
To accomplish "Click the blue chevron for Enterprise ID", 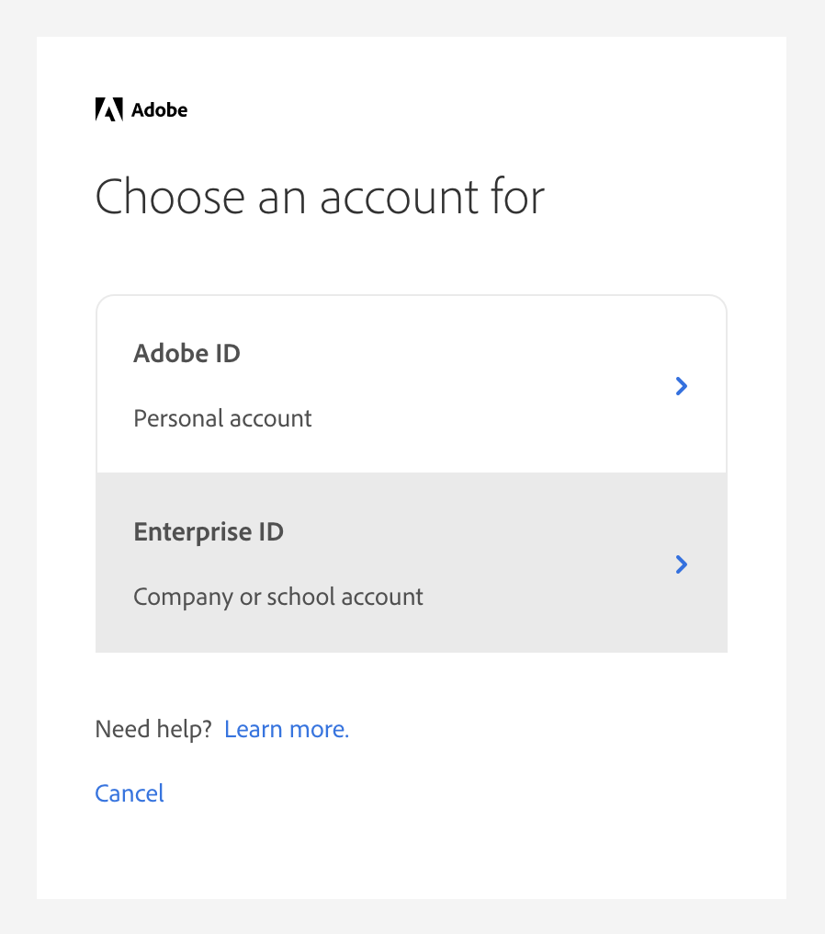I will tap(681, 564).
